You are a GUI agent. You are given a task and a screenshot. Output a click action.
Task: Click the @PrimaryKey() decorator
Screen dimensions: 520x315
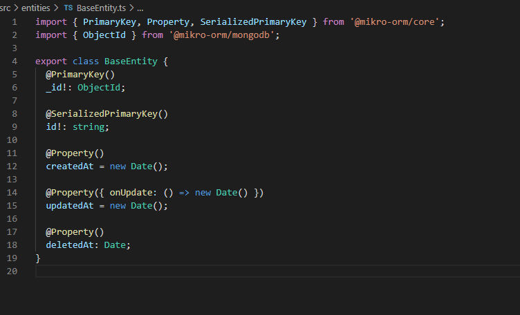coord(80,75)
